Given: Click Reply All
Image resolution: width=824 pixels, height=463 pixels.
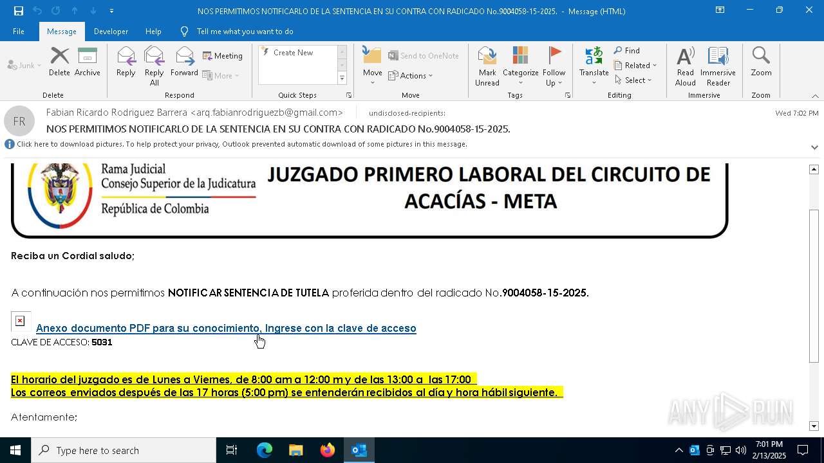Looking at the screenshot, I should [x=154, y=66].
